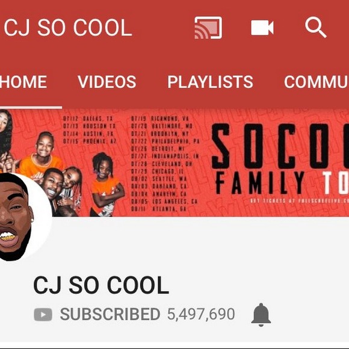Screen dimensions: 349x349
Task: Click the Richmond to Atlanta tour dates column
Action: pyautogui.click(x=165, y=164)
